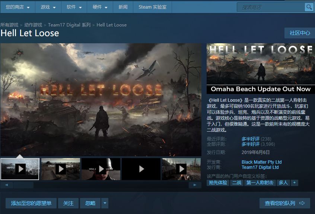Open developer Black Matter Pty Ltd link
The image size is (315, 214).
(x=261, y=162)
